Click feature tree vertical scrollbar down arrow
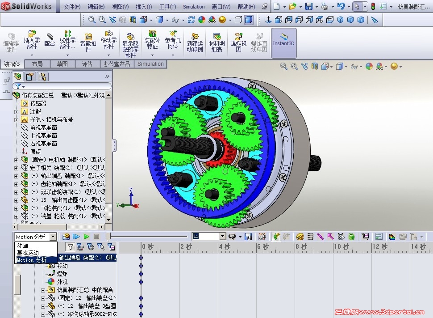The height and width of the screenshot is (318, 433). tap(109, 220)
